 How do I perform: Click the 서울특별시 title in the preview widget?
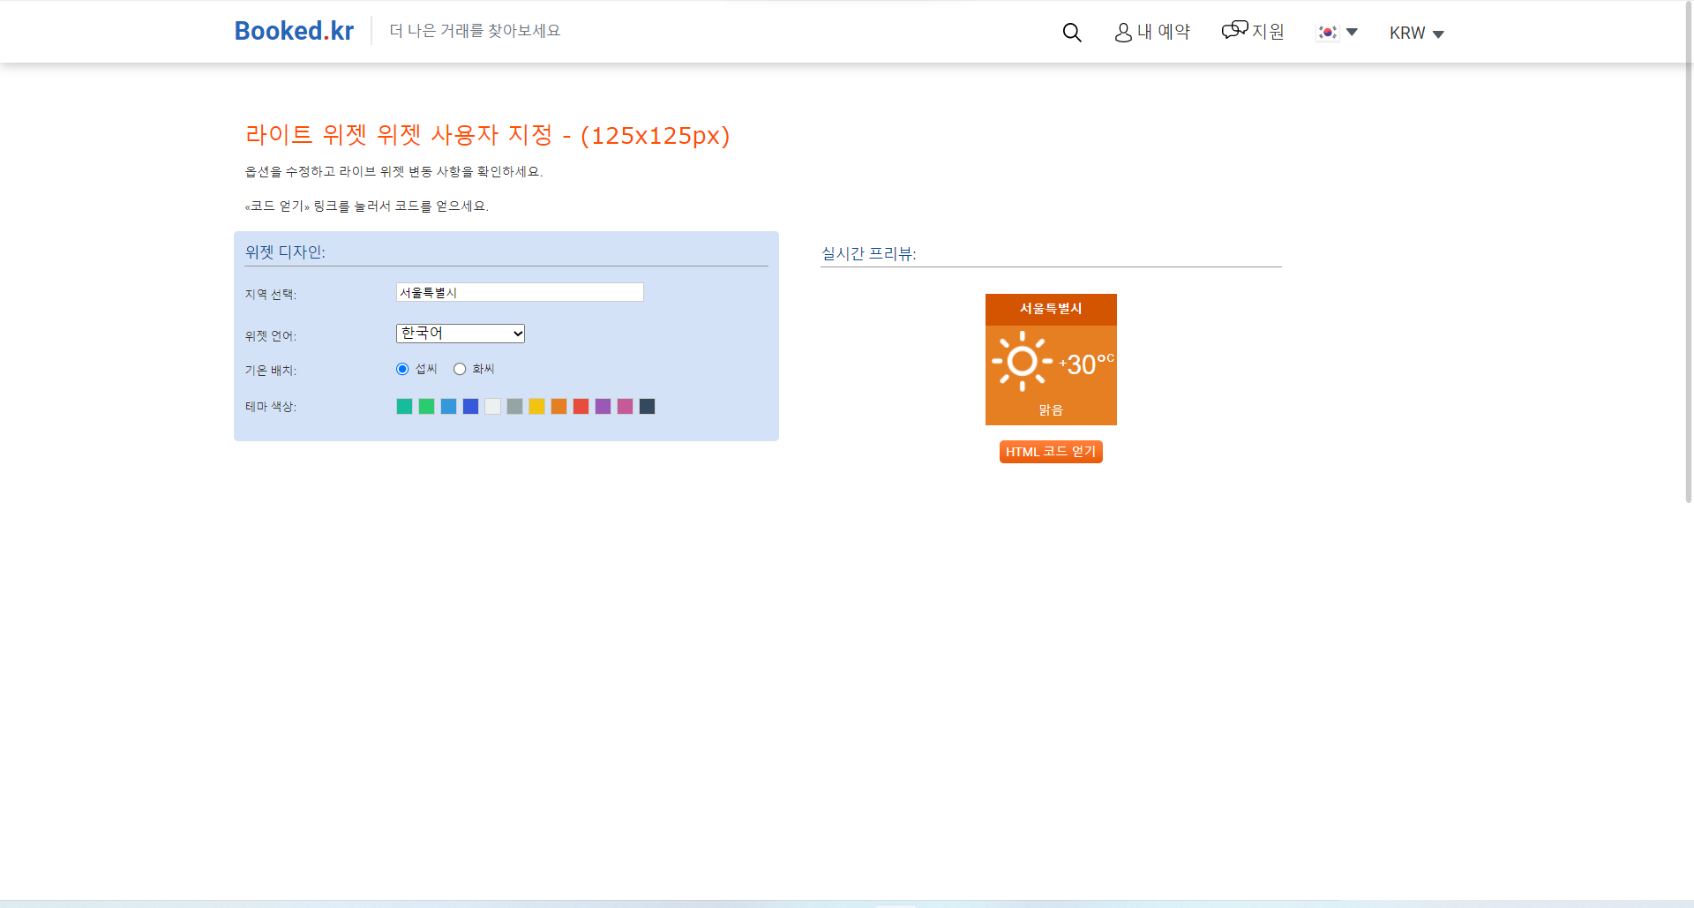(1051, 309)
